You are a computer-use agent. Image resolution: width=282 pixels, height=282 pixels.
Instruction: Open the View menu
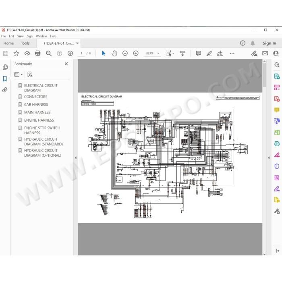pos(20,36)
